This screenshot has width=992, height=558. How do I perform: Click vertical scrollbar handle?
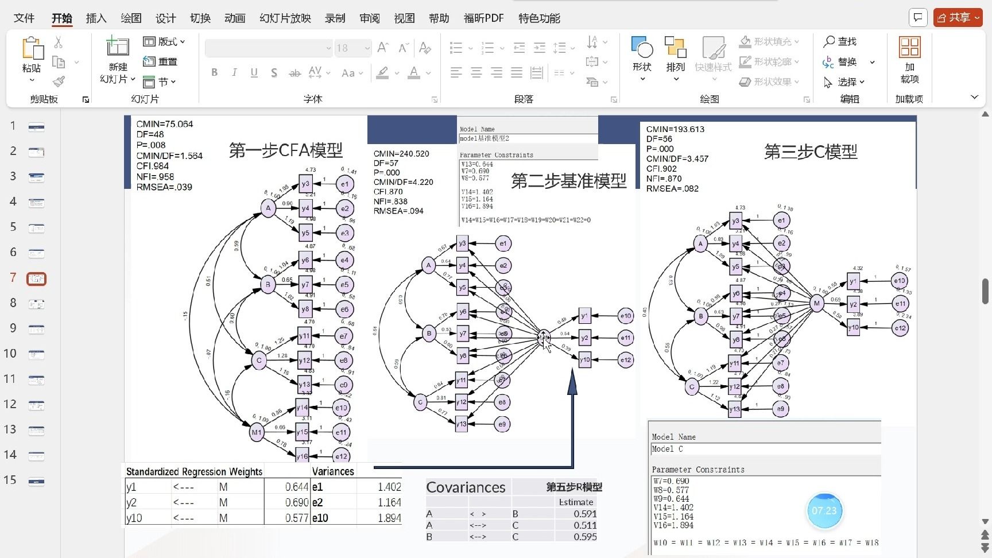[986, 291]
